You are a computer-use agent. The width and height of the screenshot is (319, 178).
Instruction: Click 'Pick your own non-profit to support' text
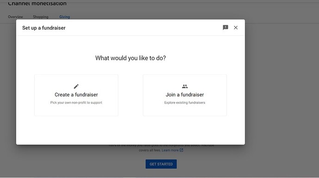[76, 103]
